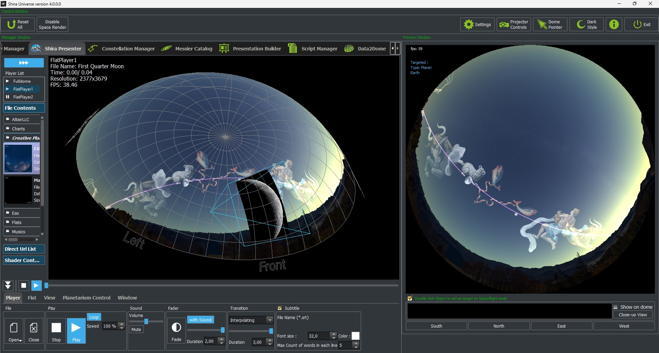Click the small blue play icon beside timeline

point(36,285)
